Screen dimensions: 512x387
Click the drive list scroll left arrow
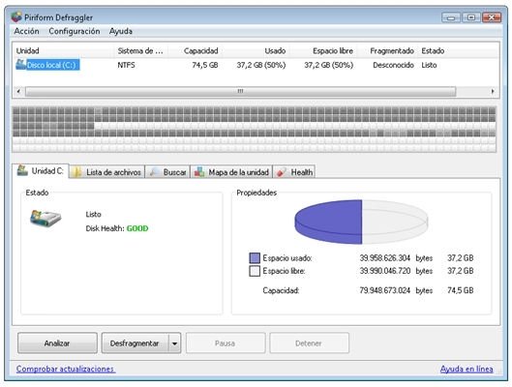click(x=18, y=91)
